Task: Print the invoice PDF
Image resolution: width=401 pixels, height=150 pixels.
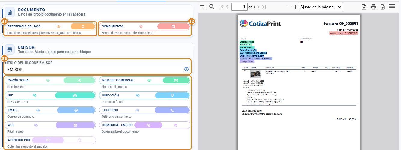Action: [x=373, y=7]
